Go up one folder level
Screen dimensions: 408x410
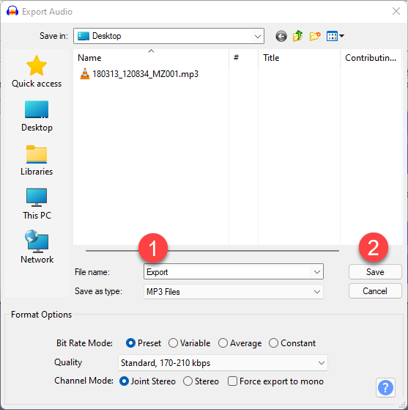click(x=298, y=36)
